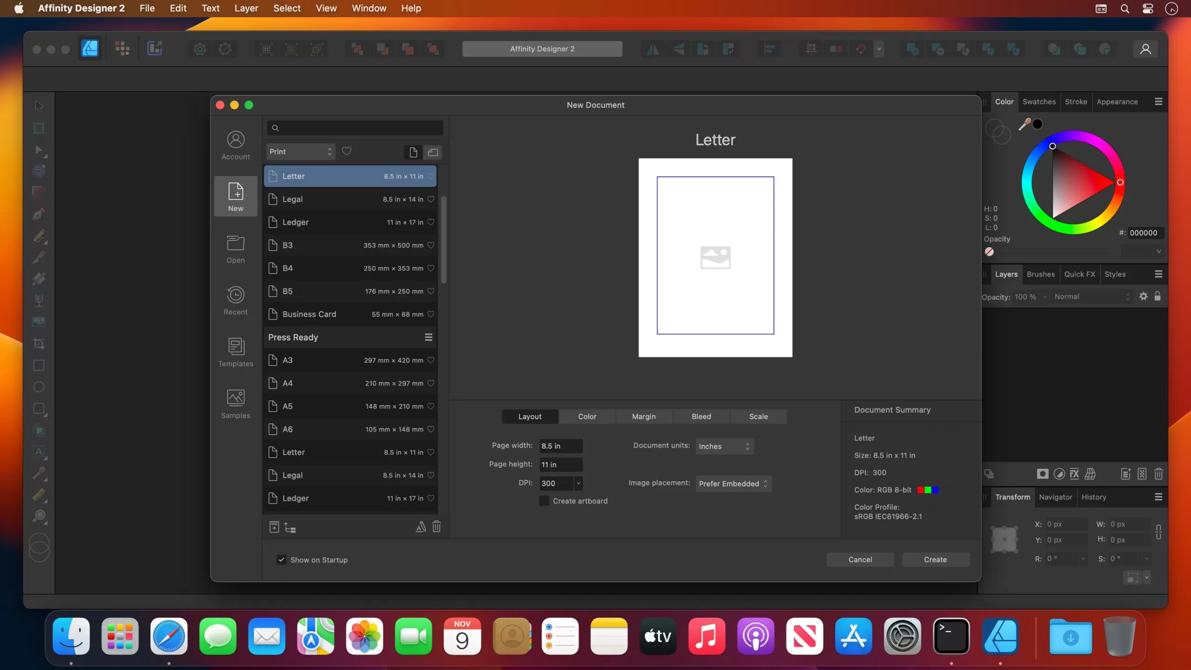Click the Appearance panel icon
The width and height of the screenshot is (1191, 670).
pos(1117,100)
